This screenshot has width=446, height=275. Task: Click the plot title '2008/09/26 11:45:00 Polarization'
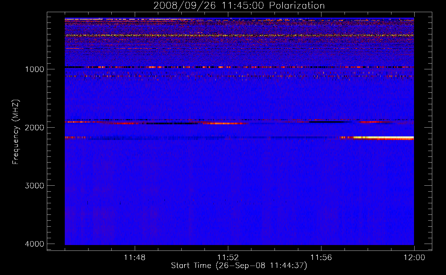pyautogui.click(x=239, y=6)
